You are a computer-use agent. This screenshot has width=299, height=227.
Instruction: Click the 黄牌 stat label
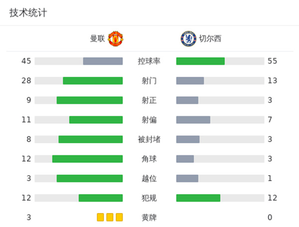[x=149, y=217]
